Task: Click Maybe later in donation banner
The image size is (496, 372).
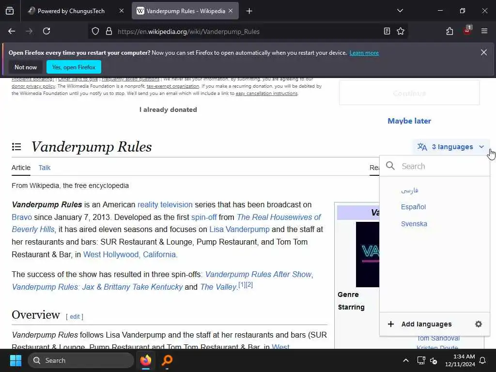Action: coord(409,121)
